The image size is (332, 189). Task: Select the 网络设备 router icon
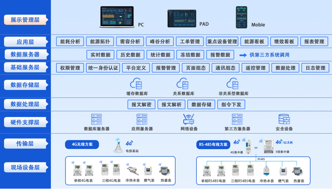189,119
